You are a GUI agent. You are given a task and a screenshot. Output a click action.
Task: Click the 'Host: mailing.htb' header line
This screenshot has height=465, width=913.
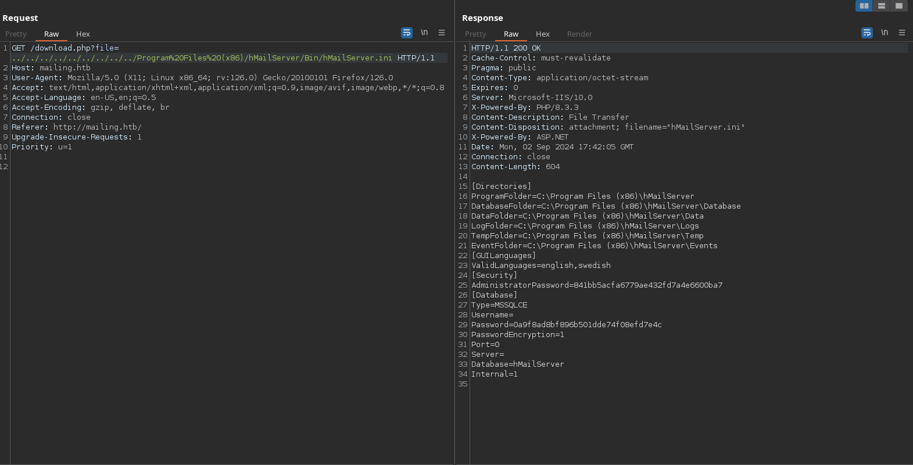point(51,68)
